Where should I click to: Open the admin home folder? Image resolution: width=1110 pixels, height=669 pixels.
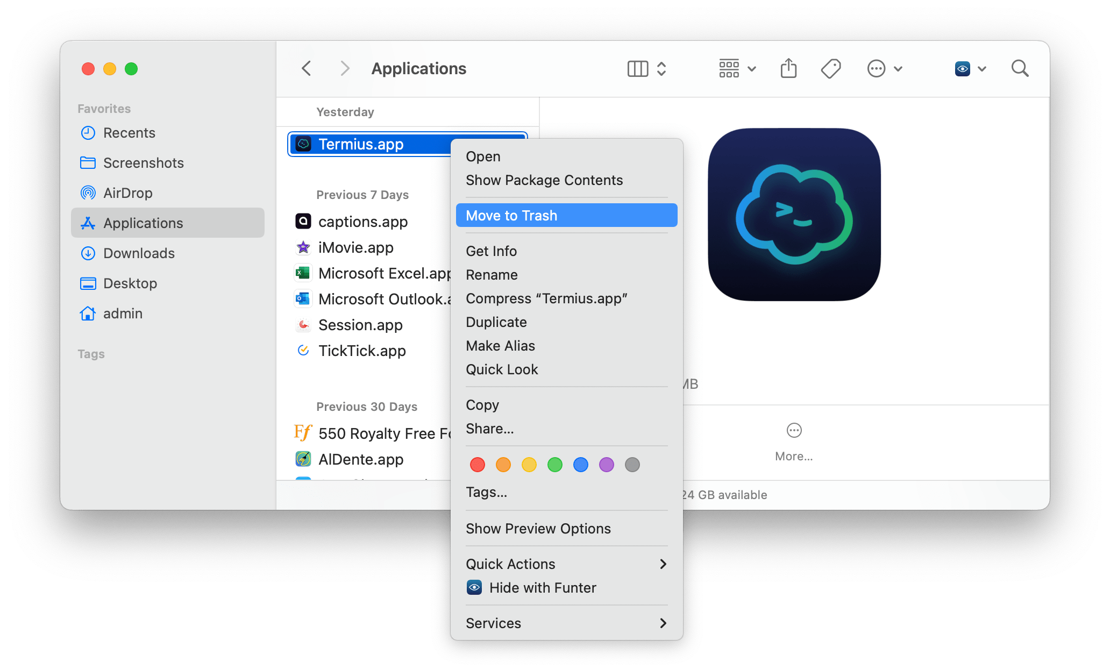point(168,314)
